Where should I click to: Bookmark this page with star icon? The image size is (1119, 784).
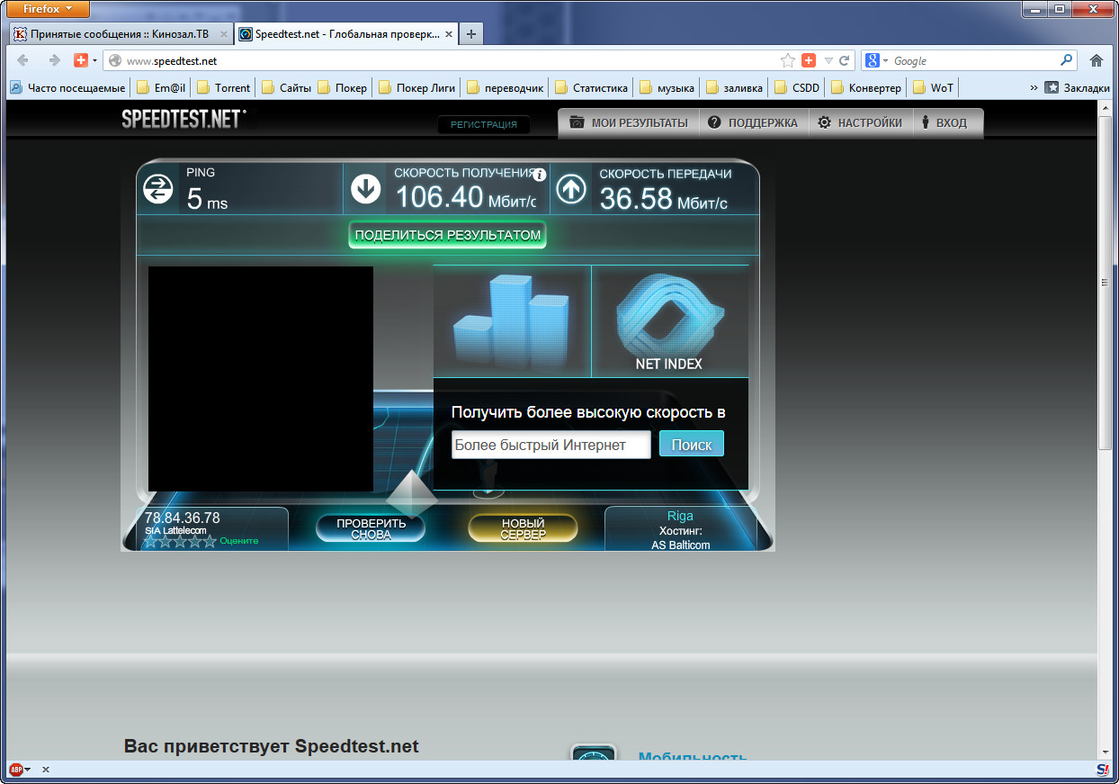pos(788,60)
